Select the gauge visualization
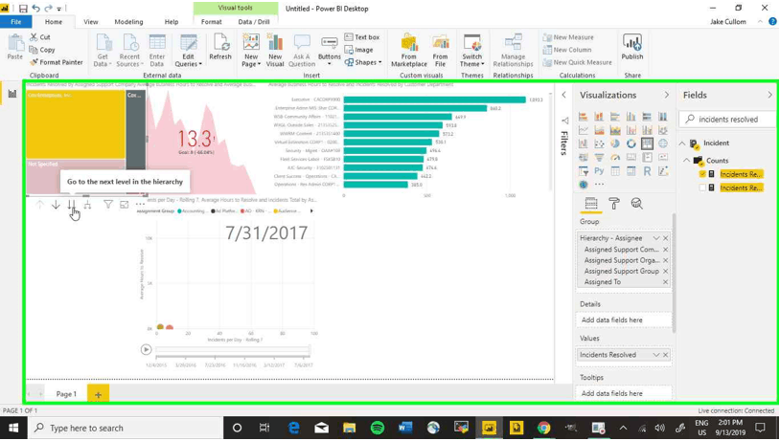This screenshot has height=441, width=780. coord(615,158)
